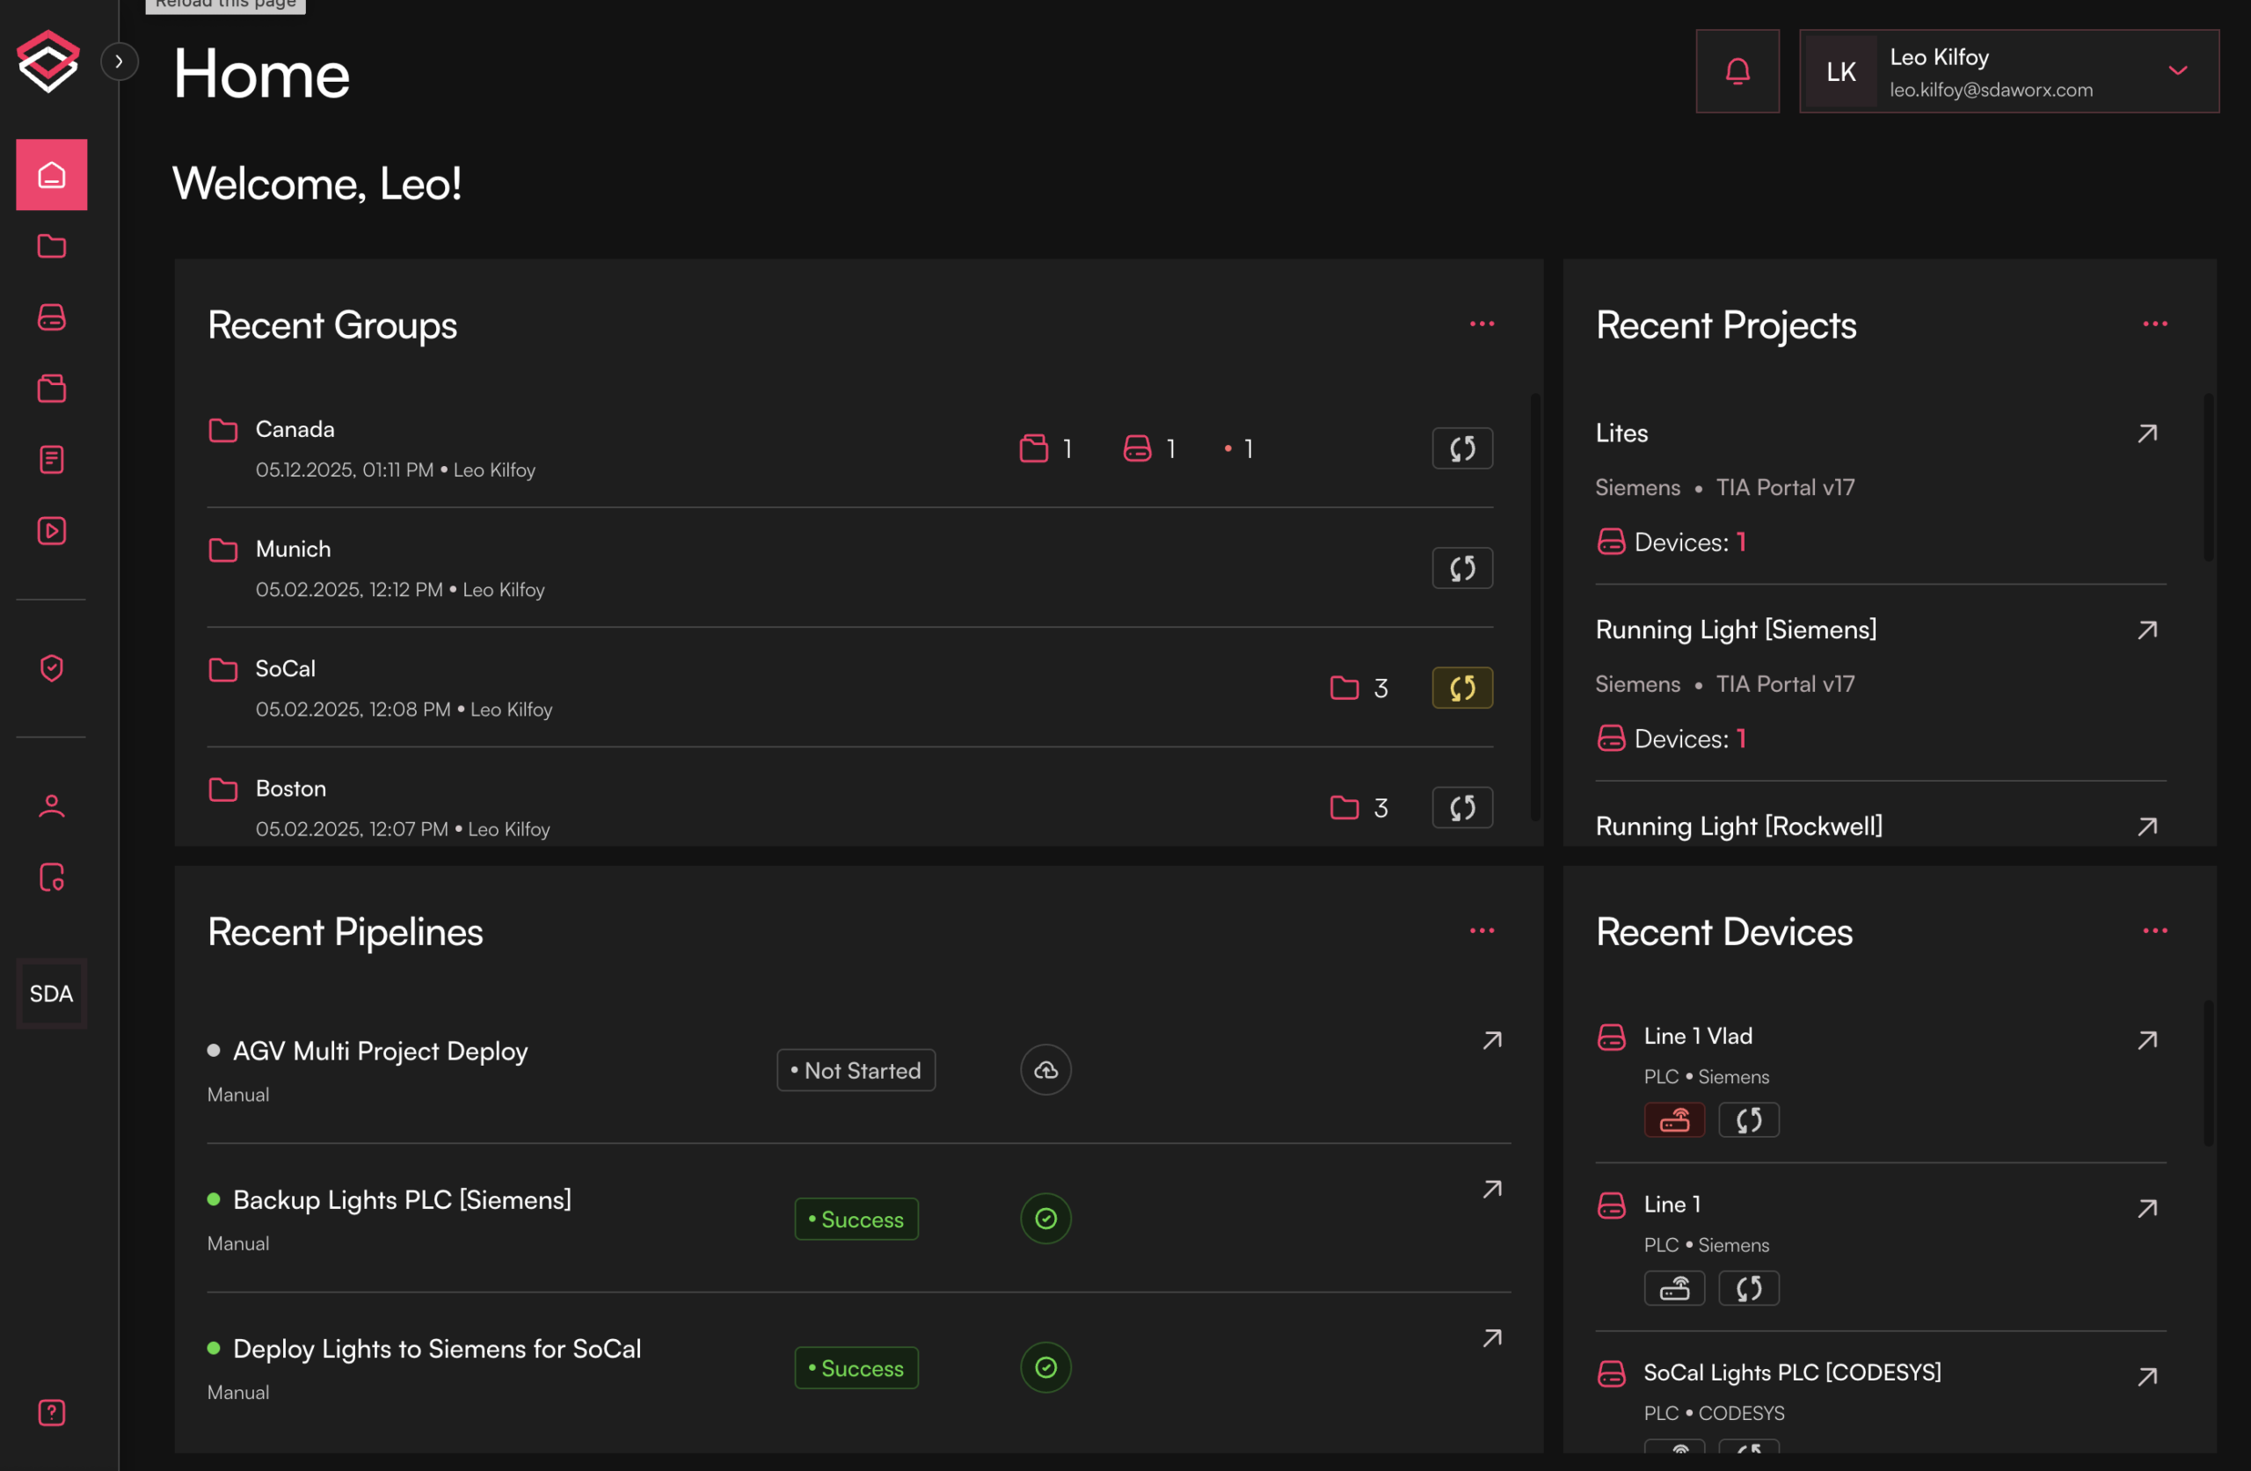Click red connection icon on Line 1 Vlad
Viewport: 2251px width, 1471px height.
coord(1673,1120)
